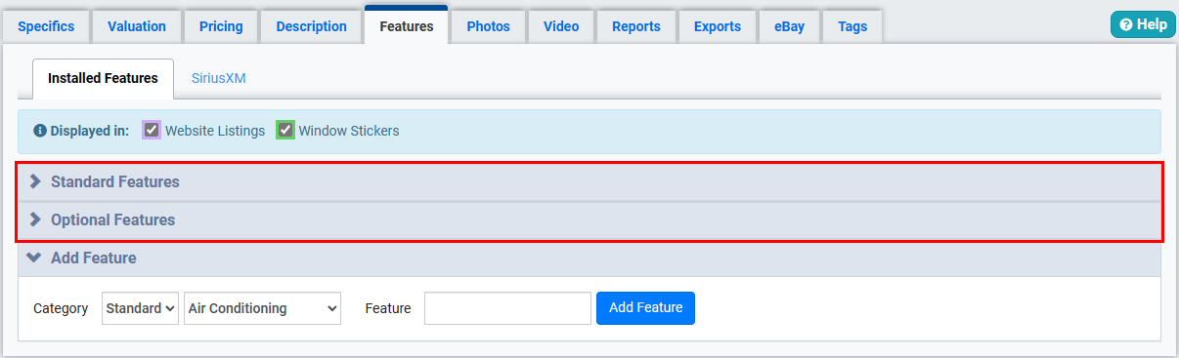The width and height of the screenshot is (1179, 358).
Task: Uncheck the Window Stickers checkbox
Action: (285, 130)
